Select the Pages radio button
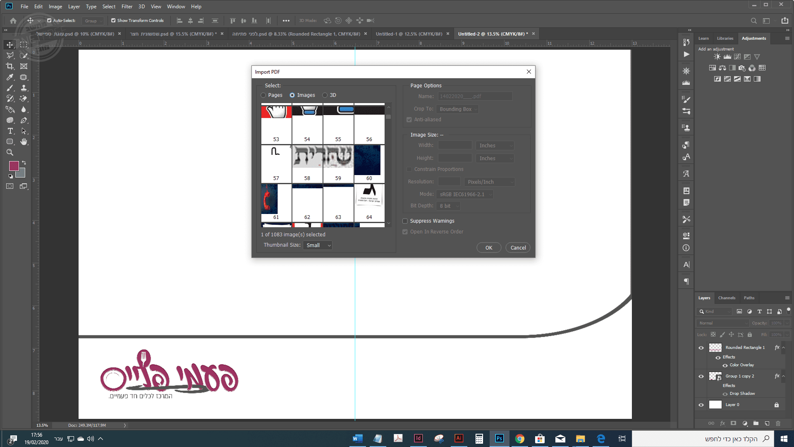 (x=263, y=95)
